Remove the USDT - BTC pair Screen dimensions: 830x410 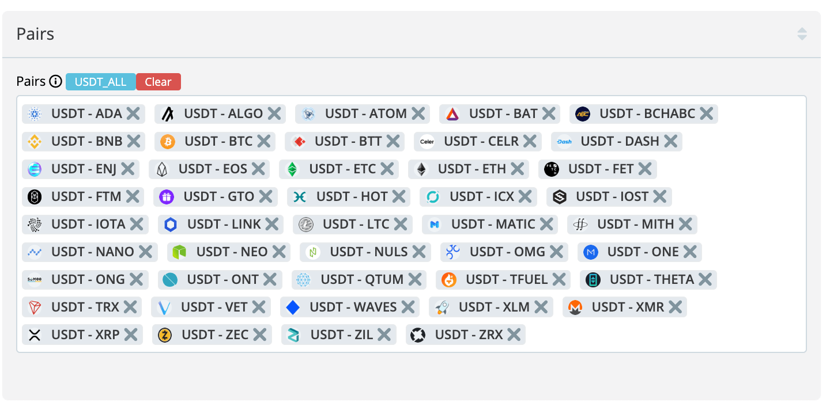(264, 142)
